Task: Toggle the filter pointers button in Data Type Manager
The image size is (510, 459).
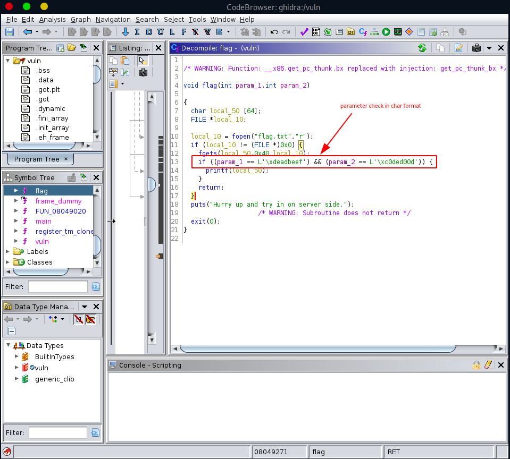Action: pos(90,319)
